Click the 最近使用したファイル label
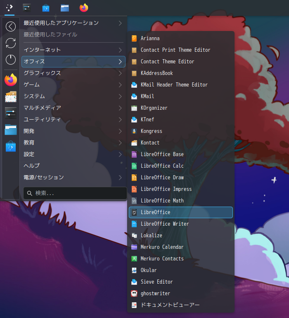 50,35
